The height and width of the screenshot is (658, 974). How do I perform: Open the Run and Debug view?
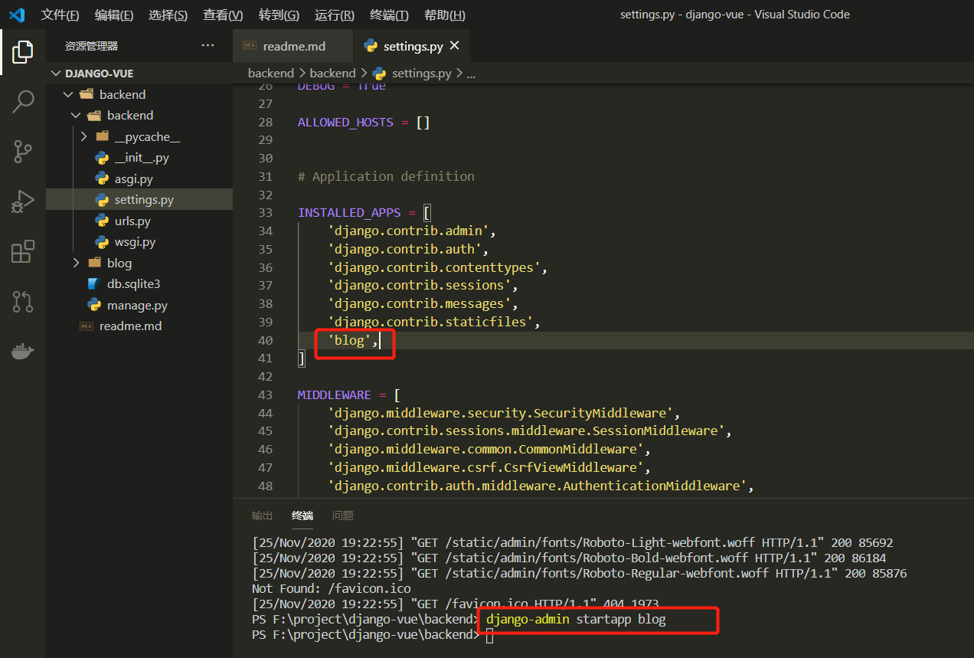tap(23, 201)
